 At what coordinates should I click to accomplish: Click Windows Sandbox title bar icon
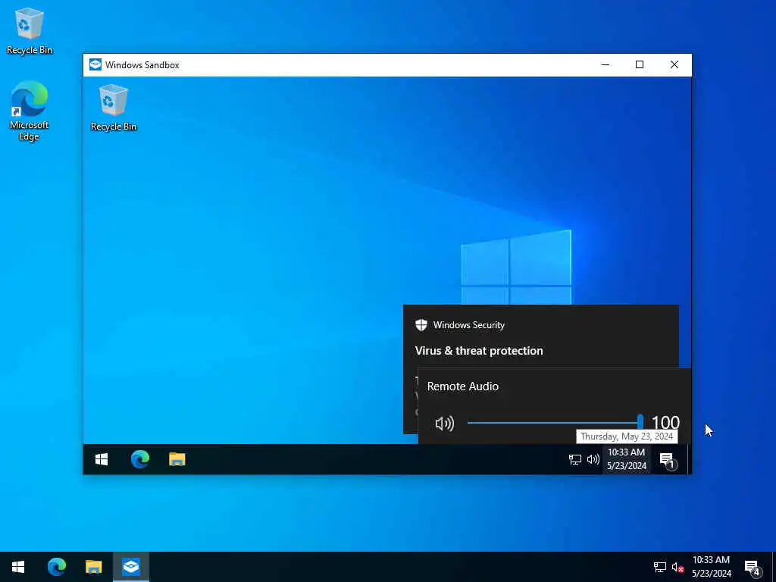[95, 65]
